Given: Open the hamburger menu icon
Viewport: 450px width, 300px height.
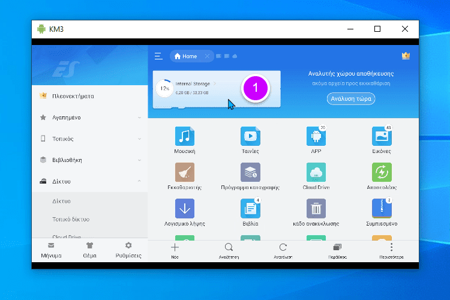Looking at the screenshot, I should click(x=158, y=56).
